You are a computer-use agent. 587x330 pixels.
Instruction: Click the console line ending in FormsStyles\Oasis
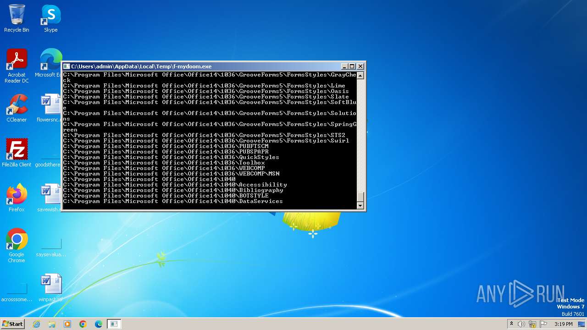tap(206, 91)
